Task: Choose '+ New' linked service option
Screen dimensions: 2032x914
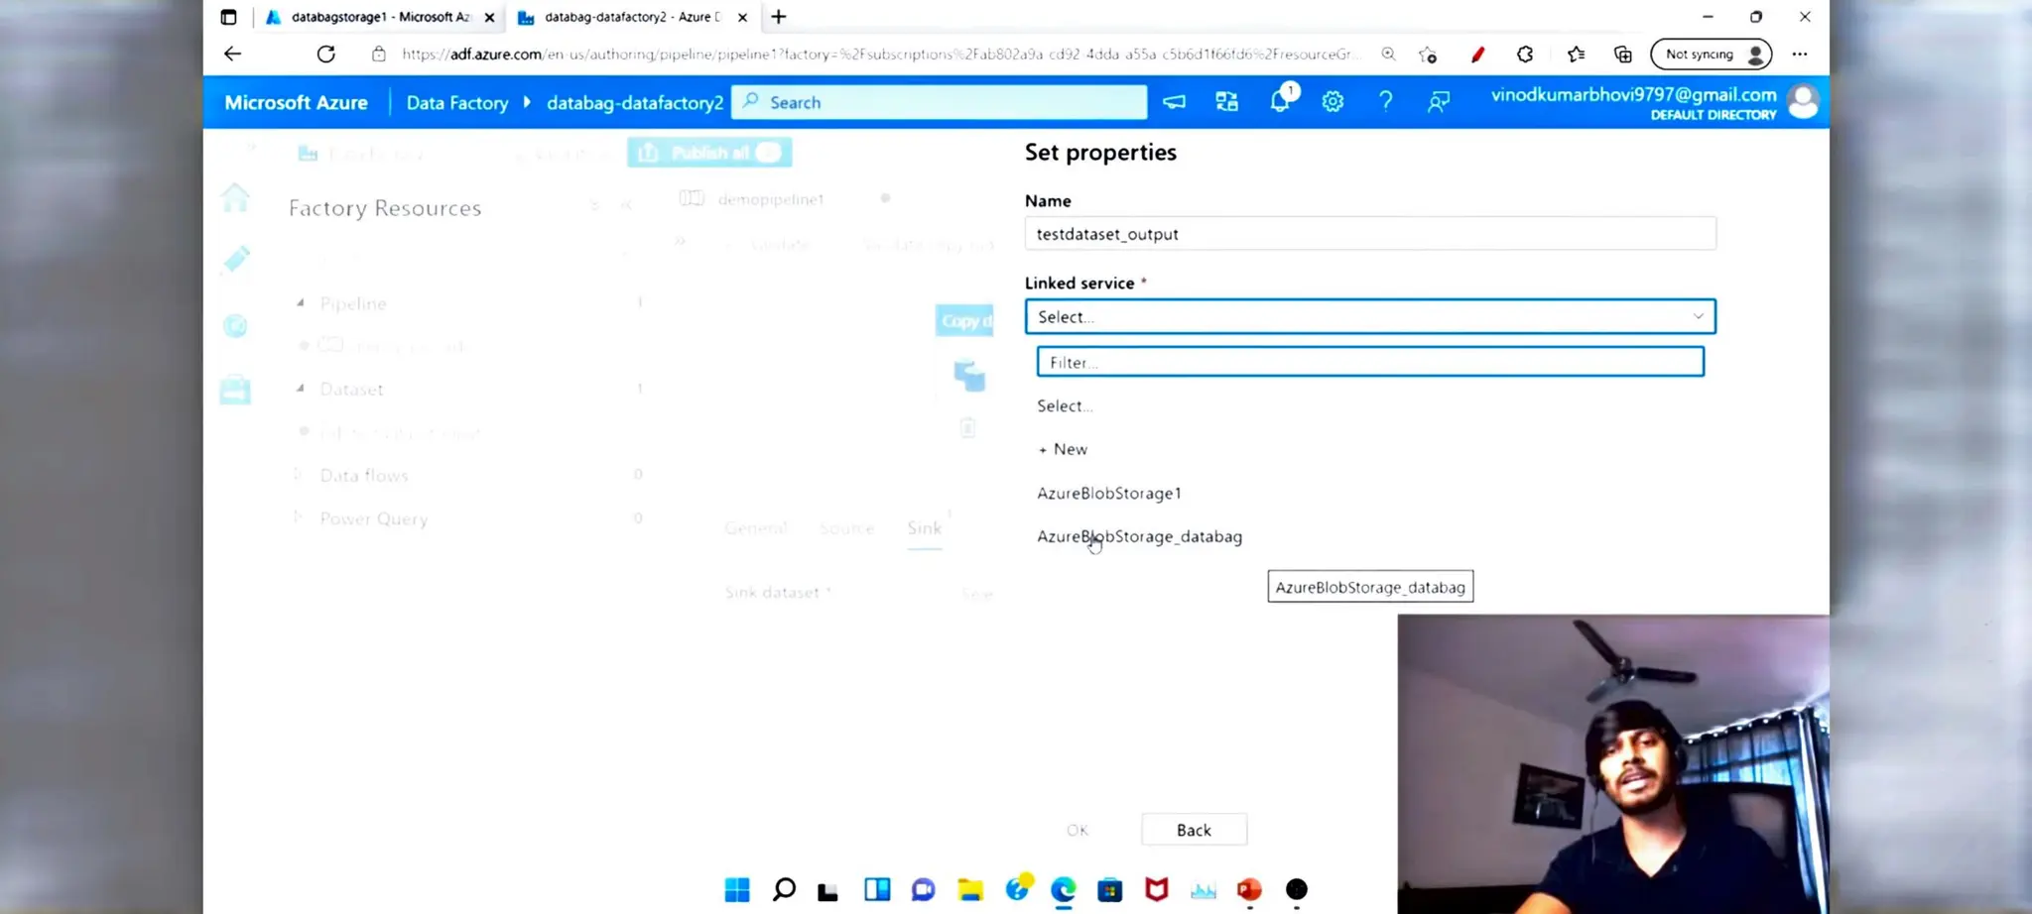Action: [1063, 449]
